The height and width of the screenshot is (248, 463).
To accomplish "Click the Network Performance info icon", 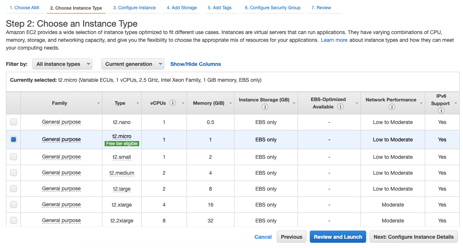I will [392, 107].
